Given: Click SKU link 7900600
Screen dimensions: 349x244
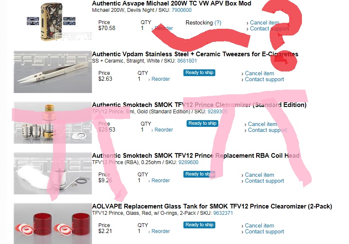Looking at the screenshot, I should point(181,10).
